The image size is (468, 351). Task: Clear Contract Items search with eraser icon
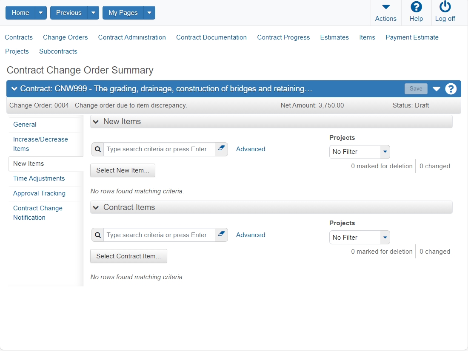pyautogui.click(x=221, y=234)
